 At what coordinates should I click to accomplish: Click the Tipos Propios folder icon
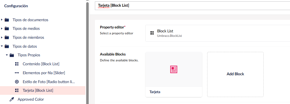(x=12, y=55)
